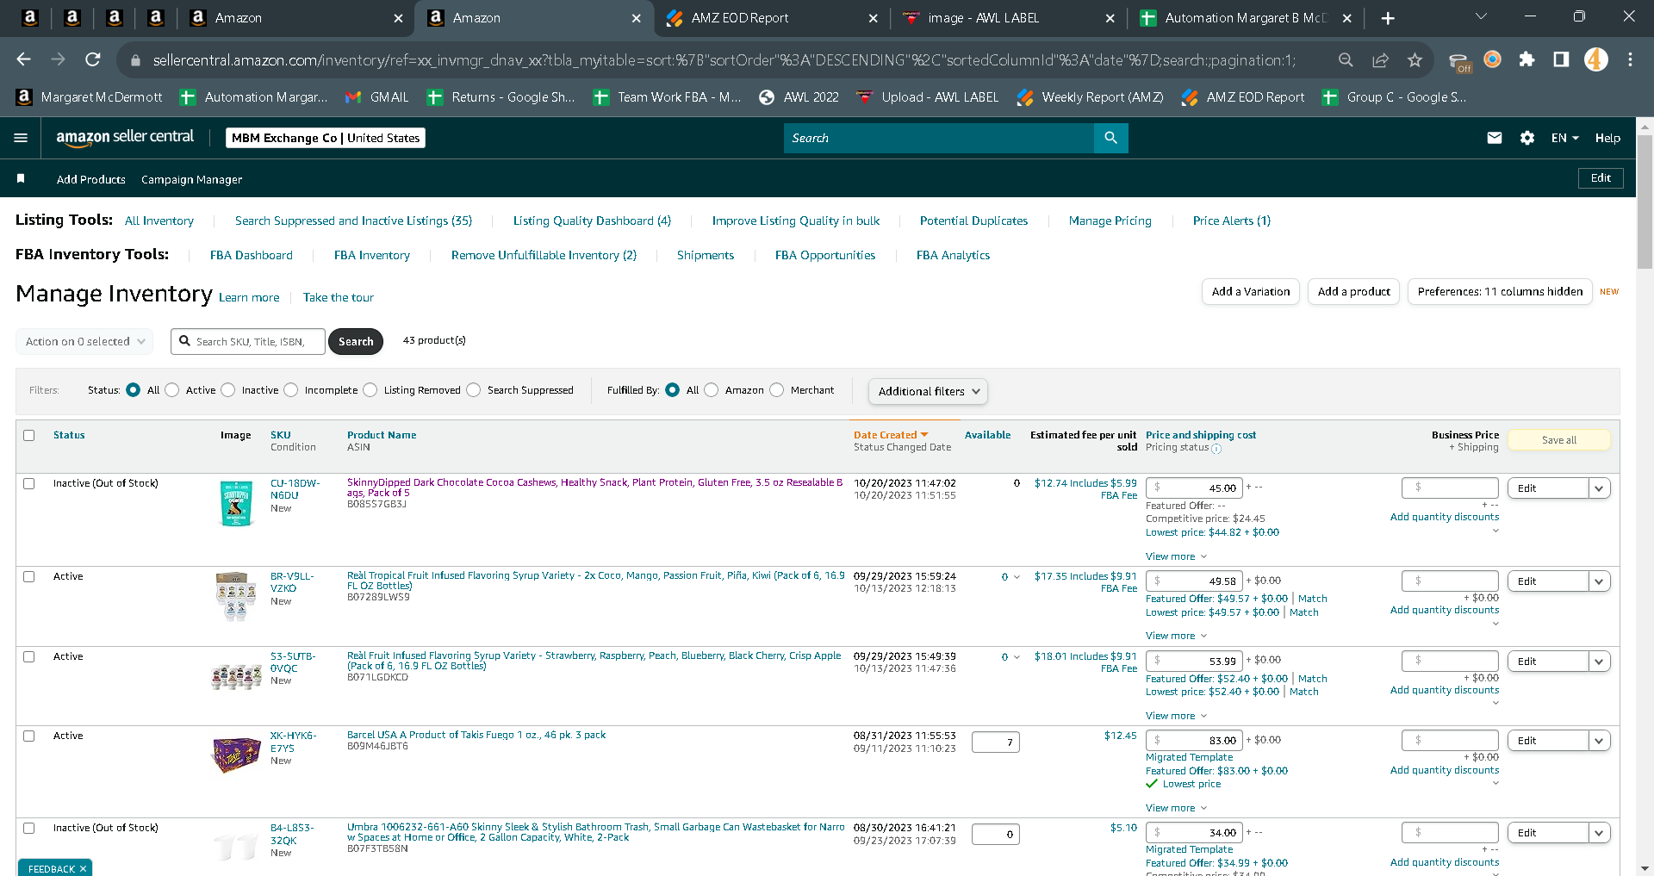Screen dimensions: 1654x876
Task: Click the Search SKU, Title, ISBN field
Action: tap(248, 342)
